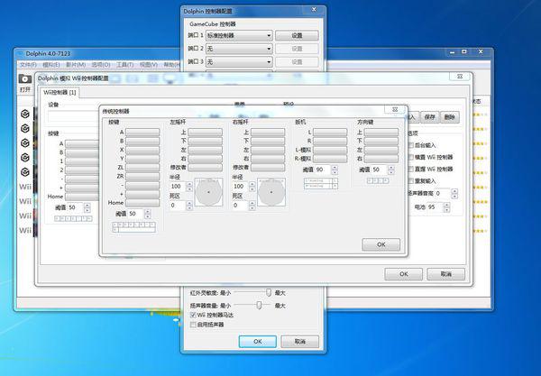Open the 工具(T) menu
541x376 pixels.
click(125, 65)
